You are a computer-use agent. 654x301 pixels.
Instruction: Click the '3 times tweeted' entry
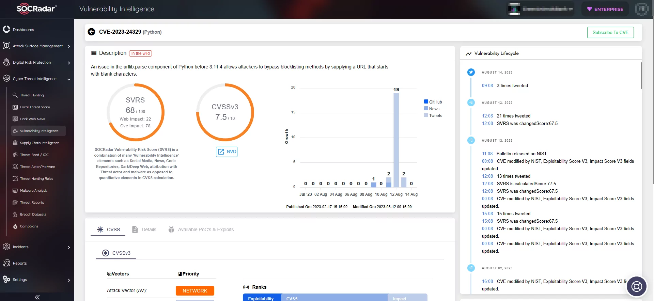[512, 85]
